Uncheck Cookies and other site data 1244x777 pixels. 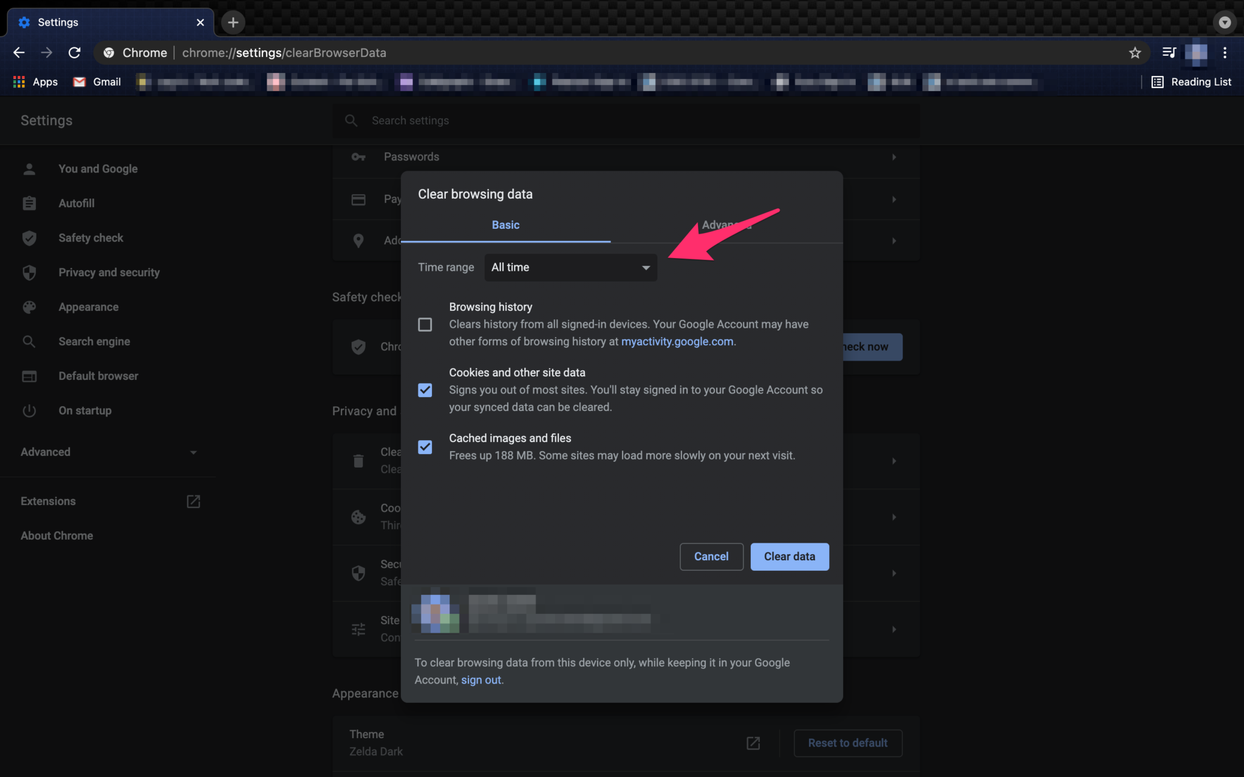[425, 390]
